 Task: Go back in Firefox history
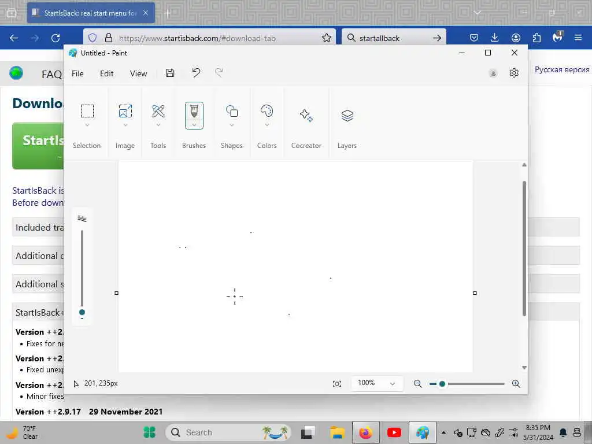[x=14, y=38]
